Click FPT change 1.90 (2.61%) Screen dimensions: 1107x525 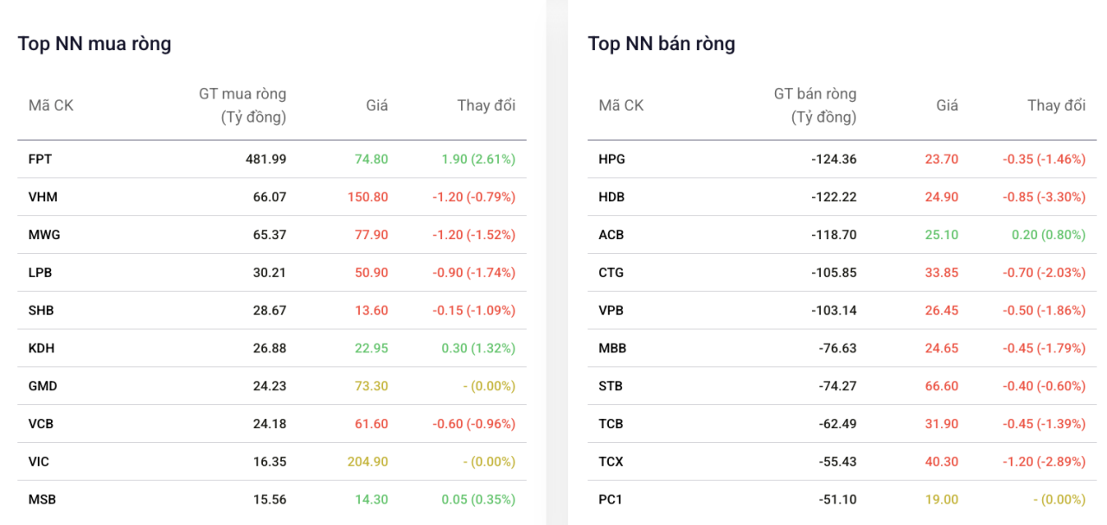[x=478, y=159]
